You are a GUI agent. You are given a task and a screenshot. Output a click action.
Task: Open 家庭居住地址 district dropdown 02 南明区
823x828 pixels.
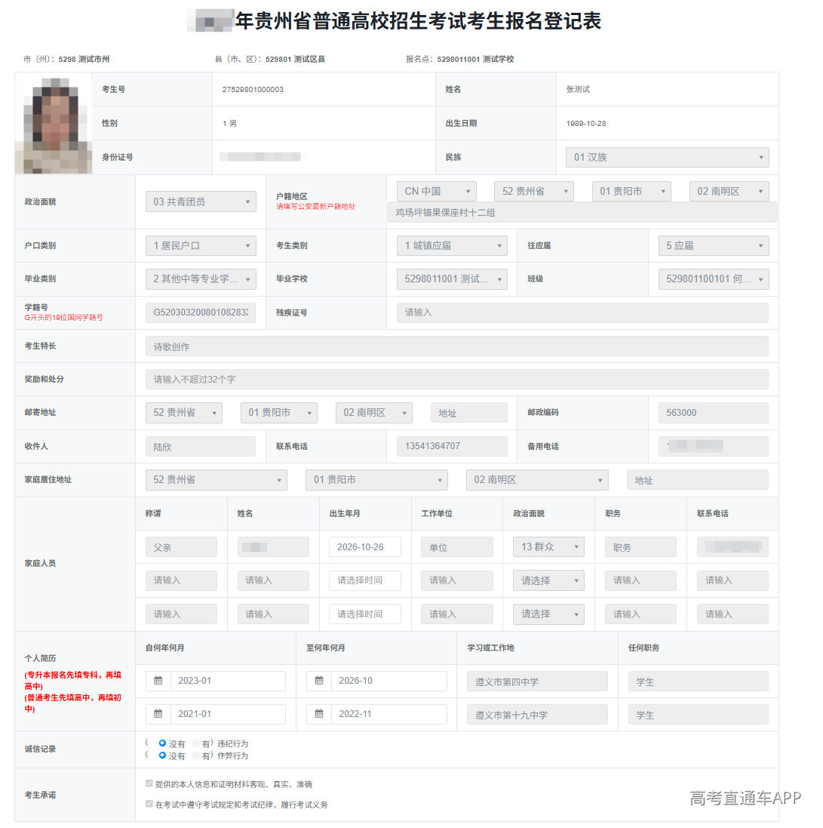coord(537,480)
